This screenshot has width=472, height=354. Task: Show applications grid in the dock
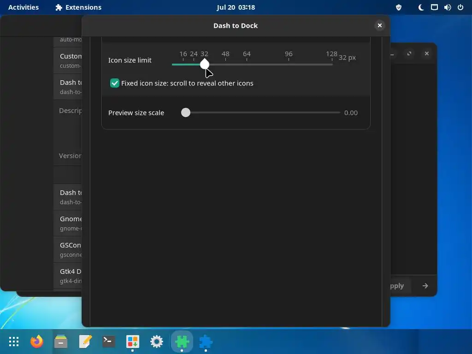point(13,342)
